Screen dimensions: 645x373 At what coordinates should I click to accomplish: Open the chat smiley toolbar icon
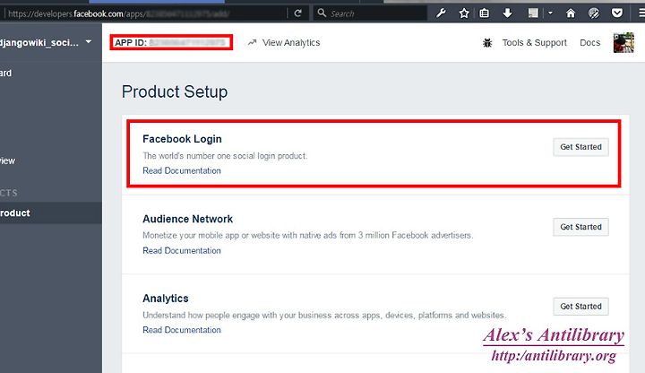pyautogui.click(x=594, y=13)
